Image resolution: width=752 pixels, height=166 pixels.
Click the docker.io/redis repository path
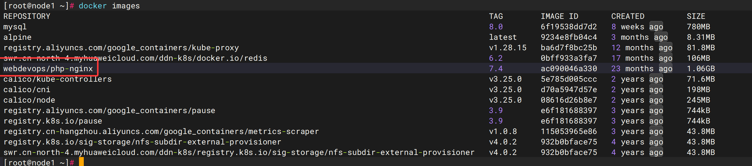click(x=135, y=58)
